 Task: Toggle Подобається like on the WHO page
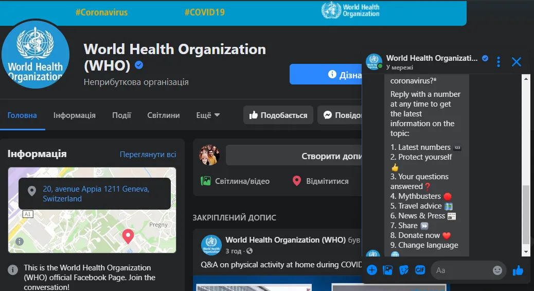pos(278,115)
